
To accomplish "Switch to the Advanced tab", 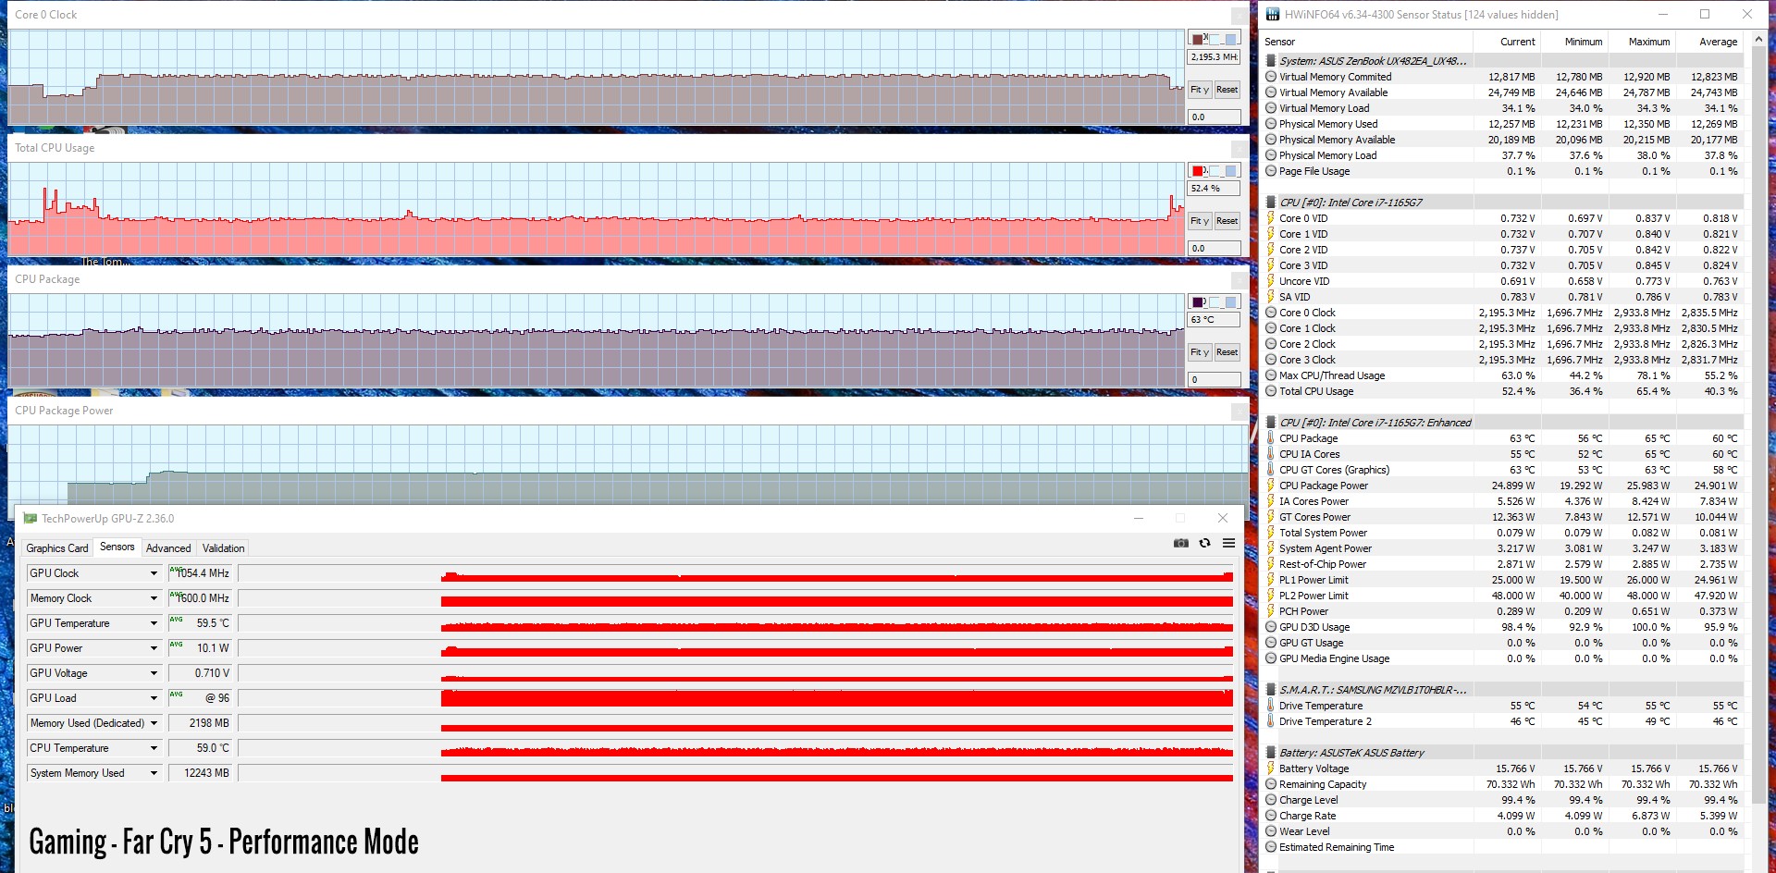I will (168, 548).
